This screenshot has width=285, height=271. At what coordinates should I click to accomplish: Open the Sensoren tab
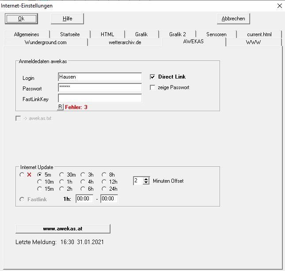(x=216, y=34)
